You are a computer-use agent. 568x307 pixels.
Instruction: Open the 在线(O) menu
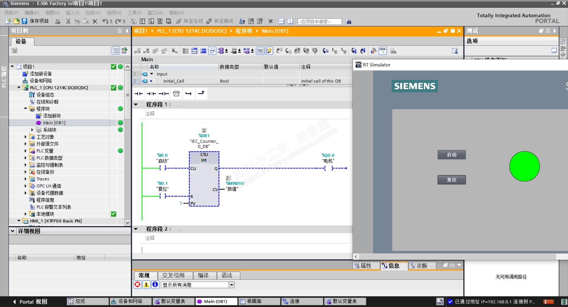(x=93, y=13)
